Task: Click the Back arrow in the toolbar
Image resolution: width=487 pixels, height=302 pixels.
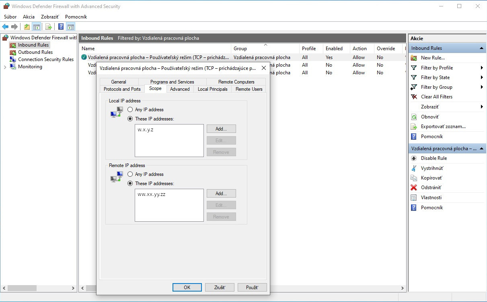Action: [x=5, y=27]
